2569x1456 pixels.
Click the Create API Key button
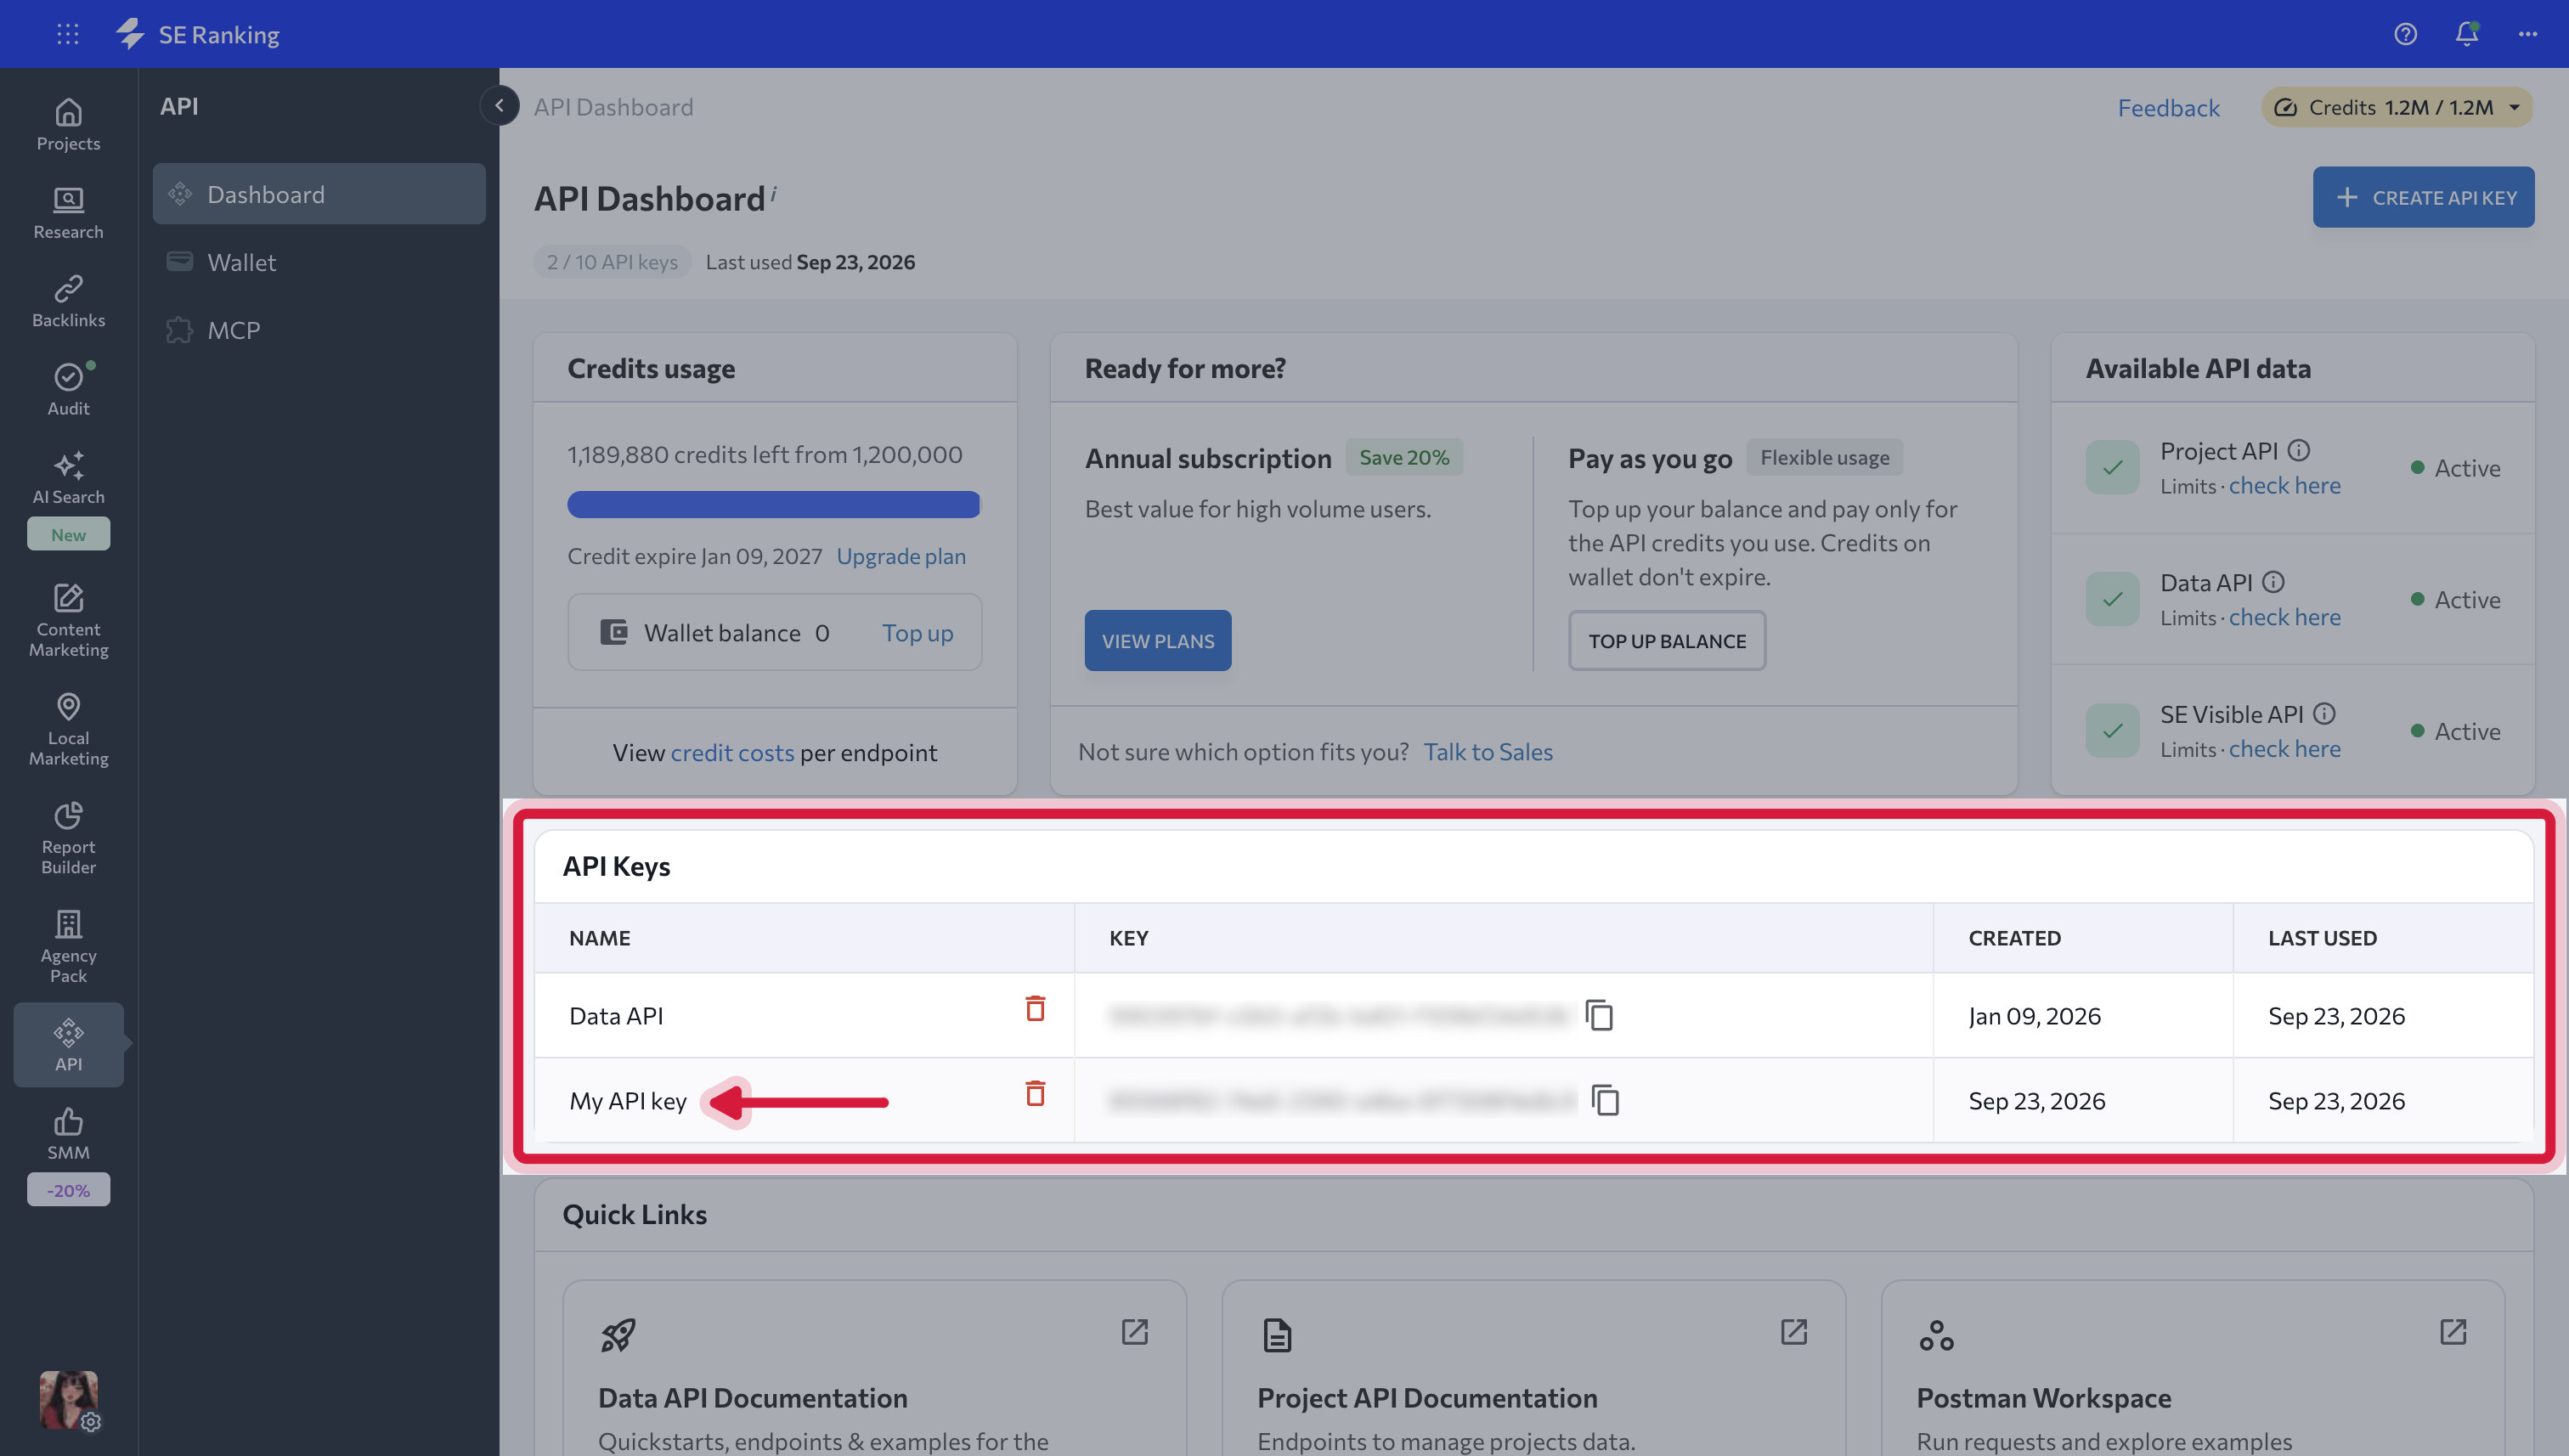click(x=2423, y=197)
